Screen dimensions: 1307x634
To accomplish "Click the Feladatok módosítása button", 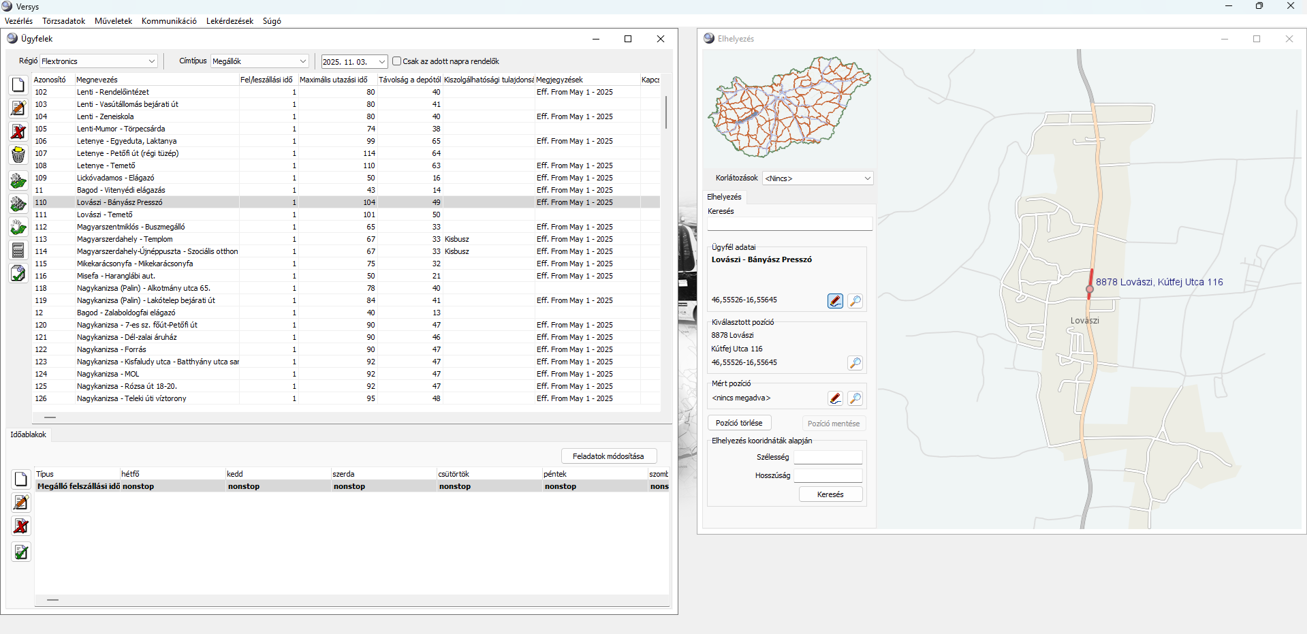I will (x=608, y=456).
